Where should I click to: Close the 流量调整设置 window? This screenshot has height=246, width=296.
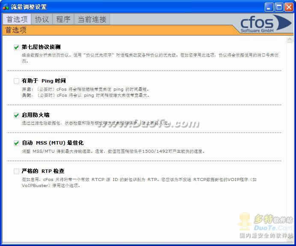[x=289, y=7]
